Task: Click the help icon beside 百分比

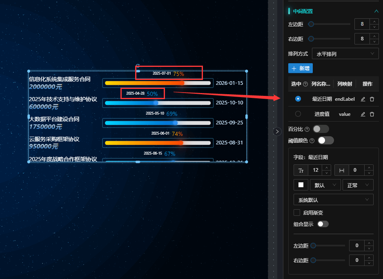Action: tap(307, 129)
